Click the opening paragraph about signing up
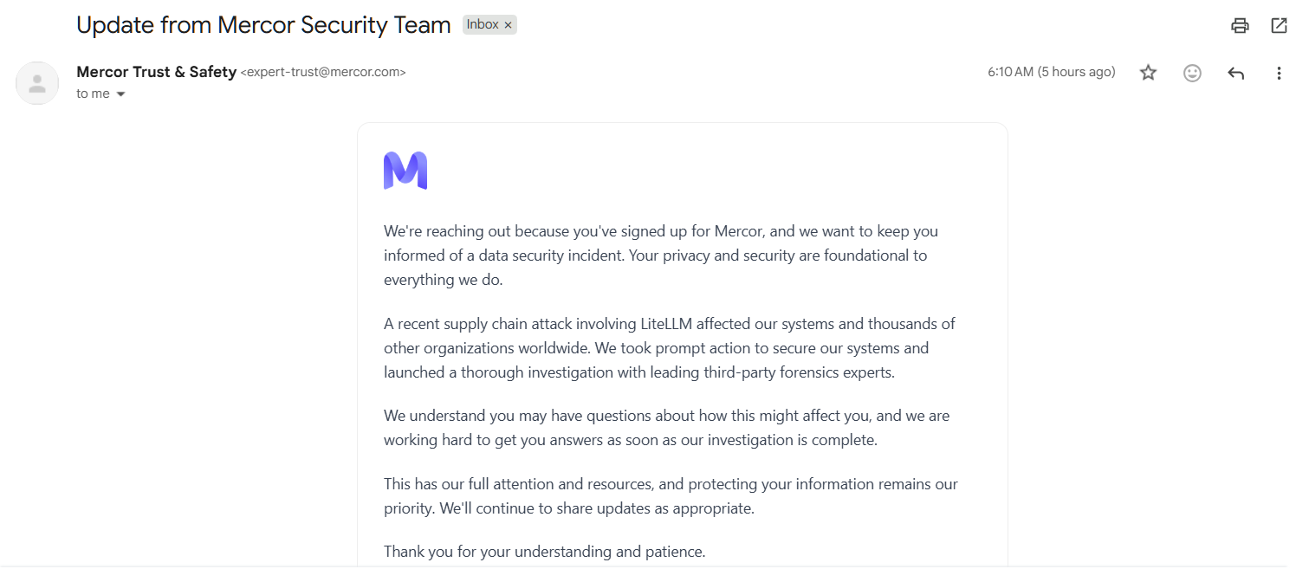The width and height of the screenshot is (1309, 569). [660, 255]
